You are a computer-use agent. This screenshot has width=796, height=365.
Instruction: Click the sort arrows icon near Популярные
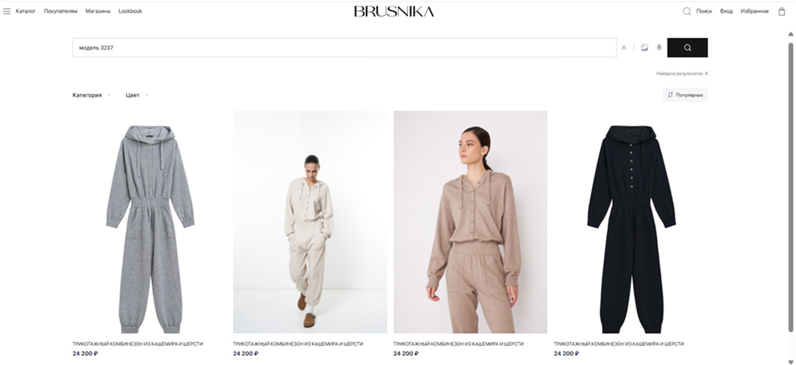coord(670,95)
